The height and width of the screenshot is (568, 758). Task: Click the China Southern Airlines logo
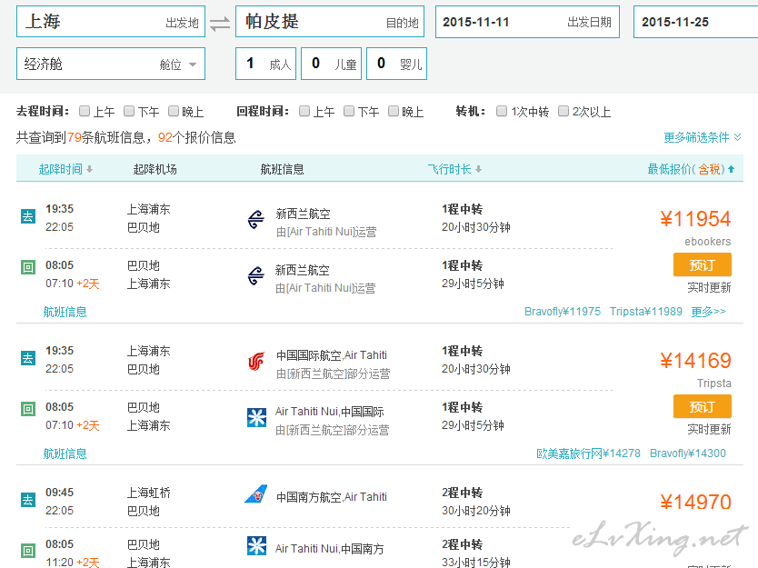(256, 494)
